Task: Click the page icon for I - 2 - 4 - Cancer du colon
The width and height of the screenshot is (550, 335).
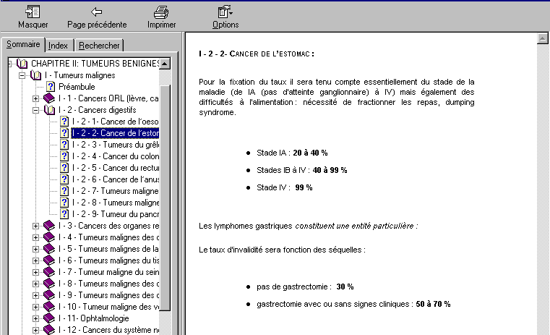Action: (x=64, y=156)
